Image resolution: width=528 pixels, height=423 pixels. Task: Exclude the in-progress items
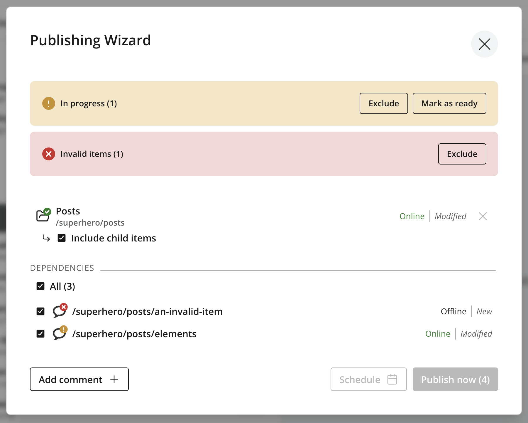tap(384, 103)
